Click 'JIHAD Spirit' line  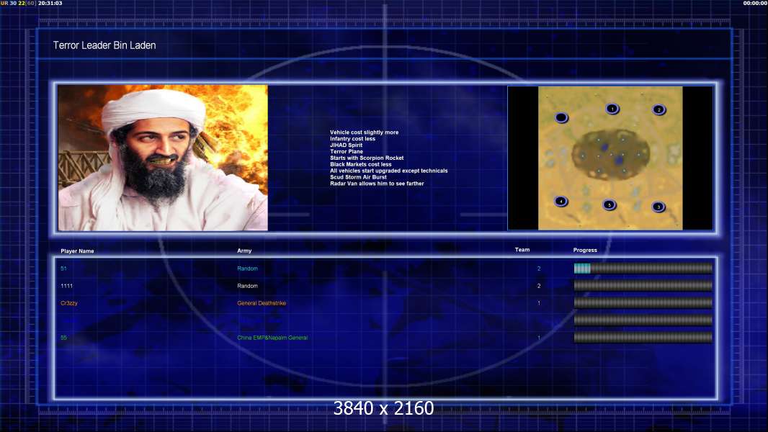point(347,145)
